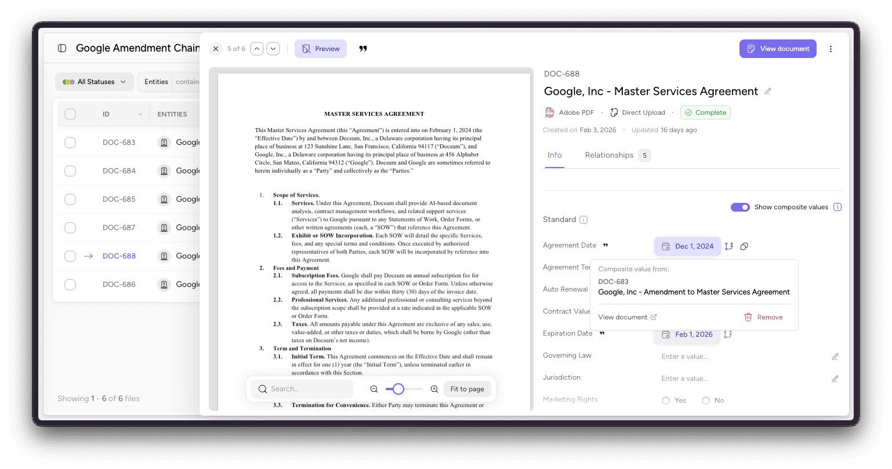Screen dimensions: 892x469
Task: Sort by the ID column dropdown arrow
Action: point(140,114)
